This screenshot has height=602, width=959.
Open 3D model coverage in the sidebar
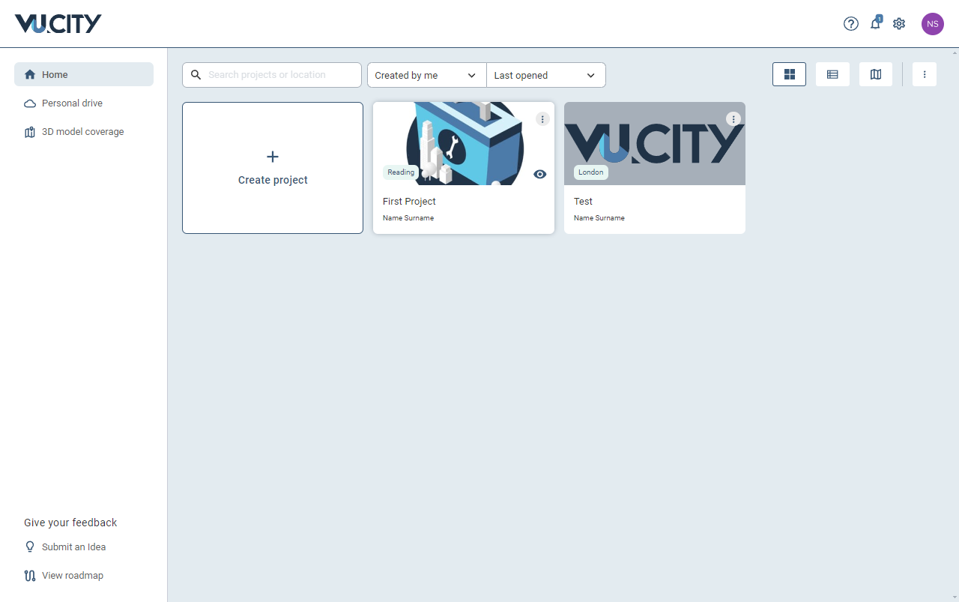[84, 131]
